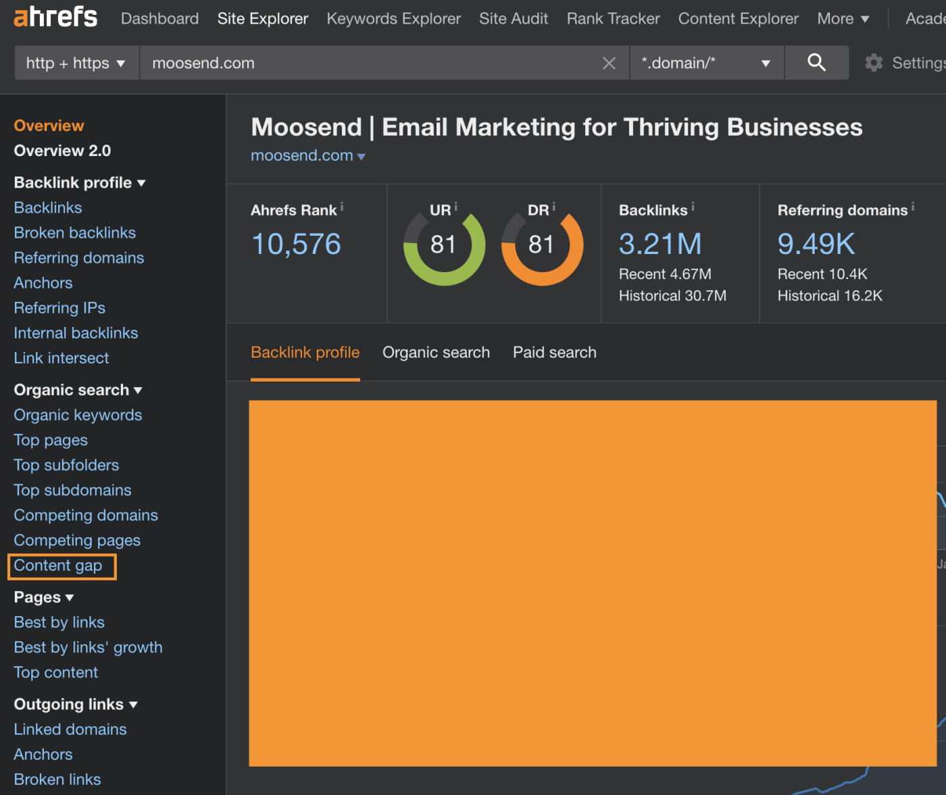Open Internal backlinks report
This screenshot has height=795, width=946.
pos(76,332)
